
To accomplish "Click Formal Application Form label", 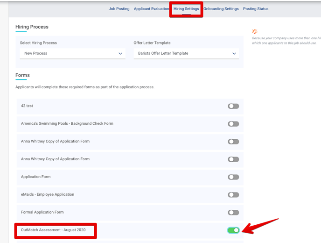I will pyautogui.click(x=42, y=212).
